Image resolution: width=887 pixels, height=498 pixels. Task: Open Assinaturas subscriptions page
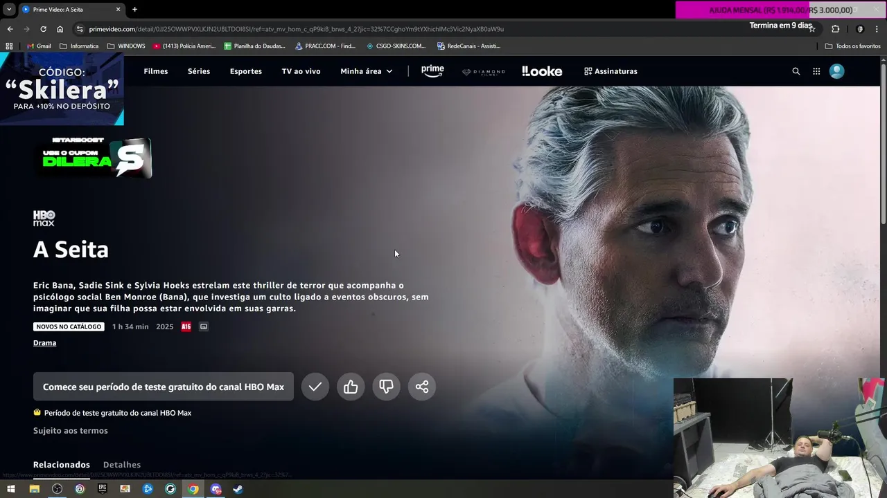point(611,71)
